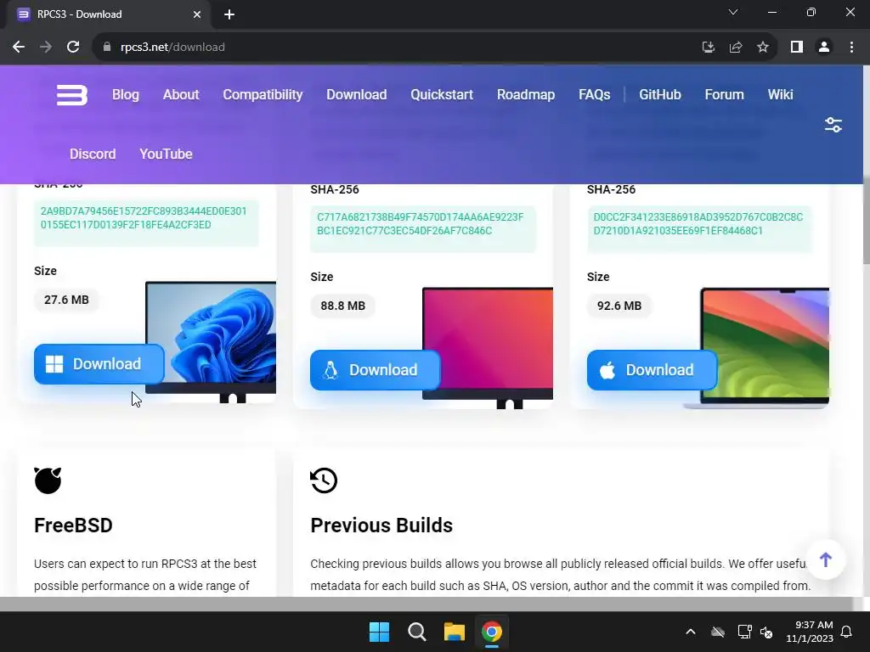Open the Chrome three-dot menu
Screen dimensions: 870x652
point(851,48)
